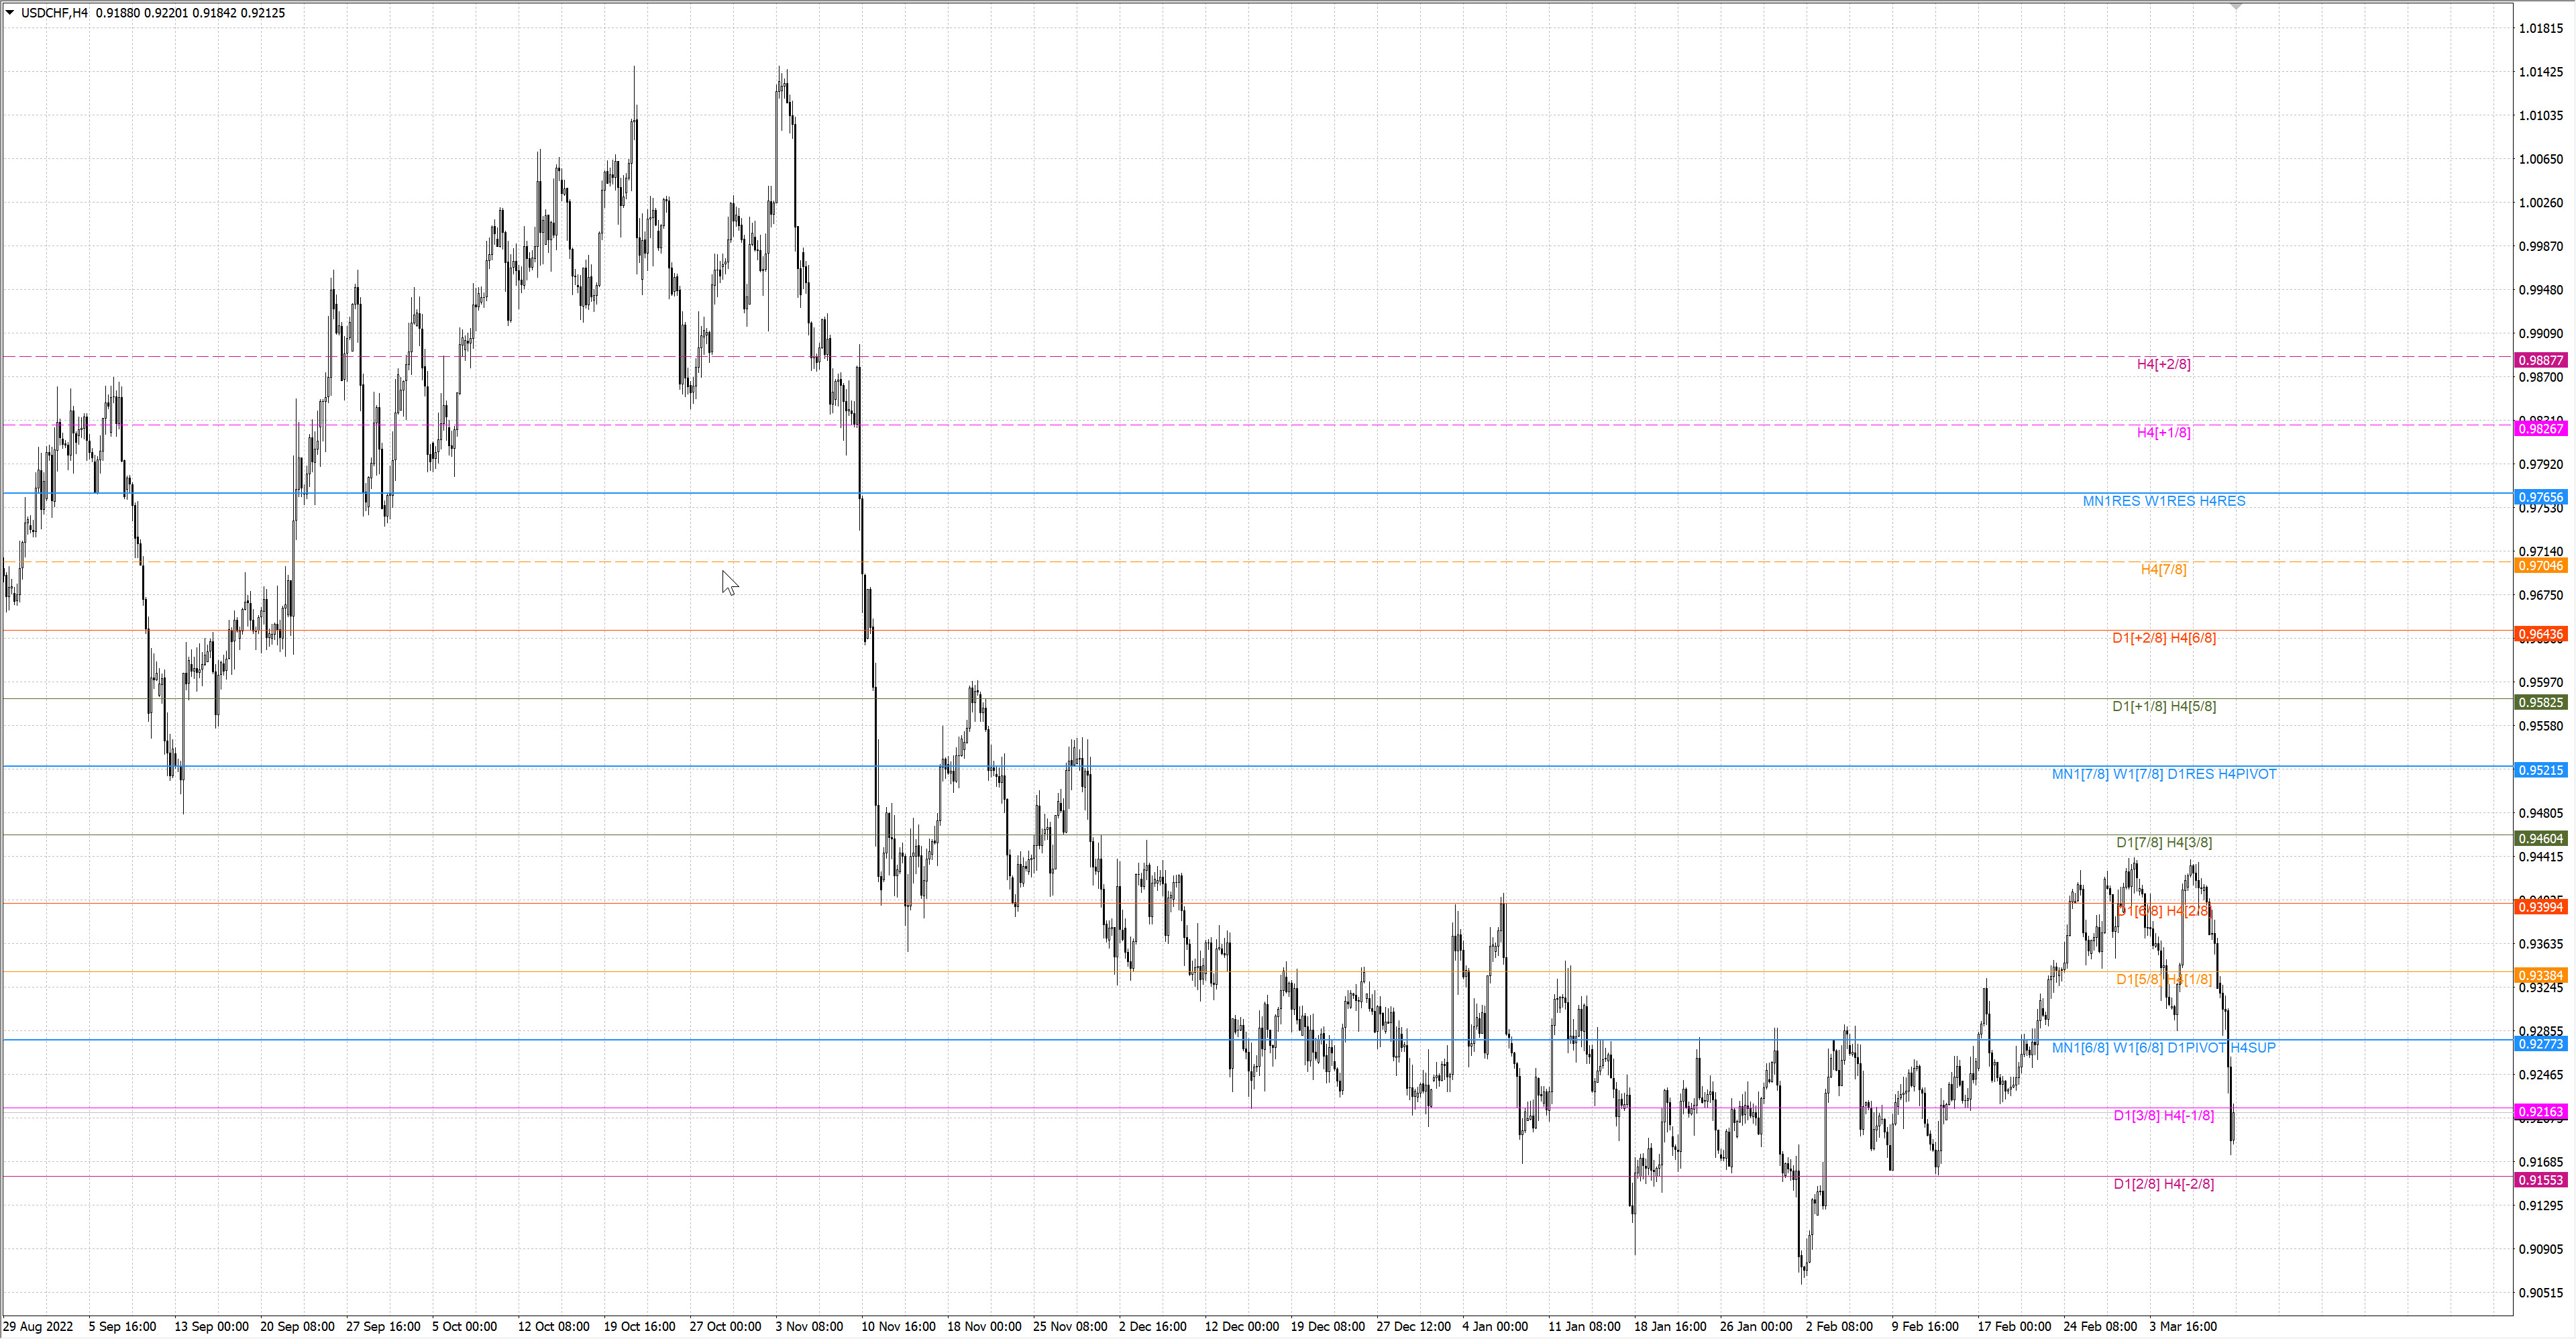Click the 17 Feb 00:00 time label
Screen dimensions: 2576x1339
[x=2014, y=1327]
